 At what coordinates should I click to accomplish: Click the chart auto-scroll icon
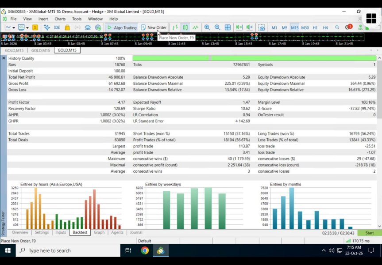(x=239, y=27)
